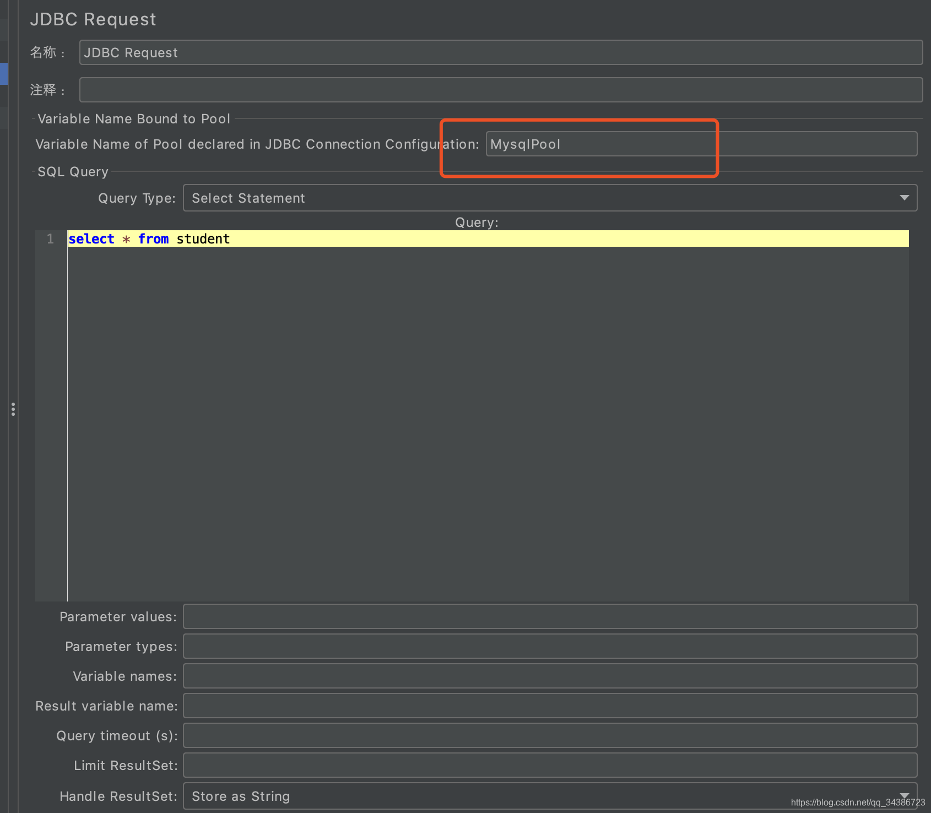This screenshot has height=813, width=931.
Task: Click the 'Query Type:' label
Action: [137, 198]
